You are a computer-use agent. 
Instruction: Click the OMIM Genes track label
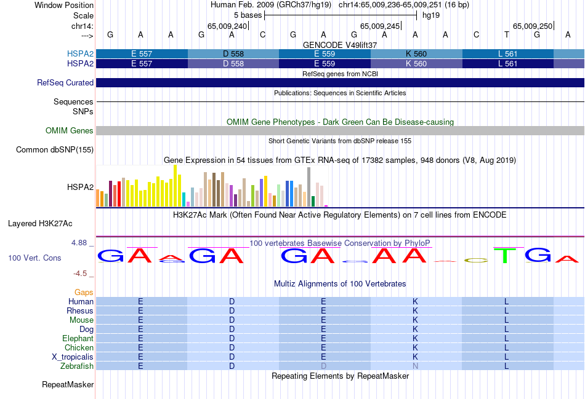70,130
